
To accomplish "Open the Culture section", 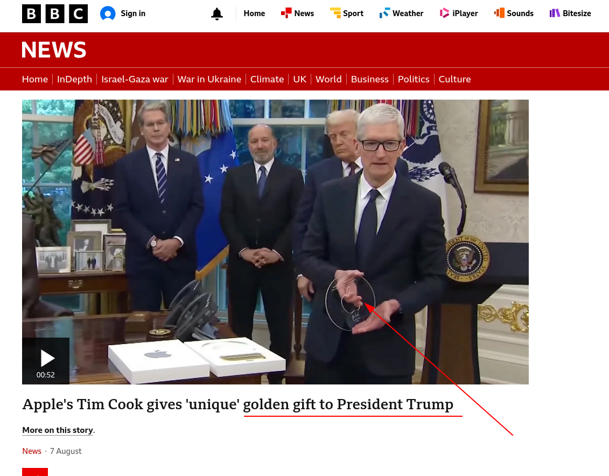I will tap(454, 79).
